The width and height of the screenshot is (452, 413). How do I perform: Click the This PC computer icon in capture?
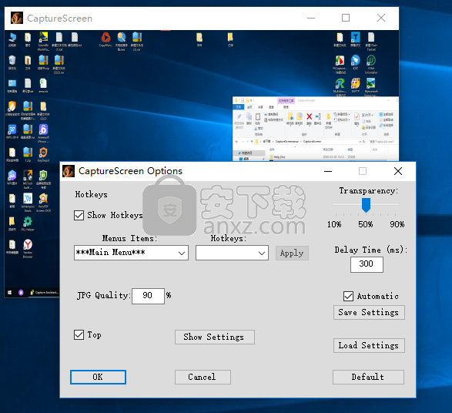click(x=12, y=38)
